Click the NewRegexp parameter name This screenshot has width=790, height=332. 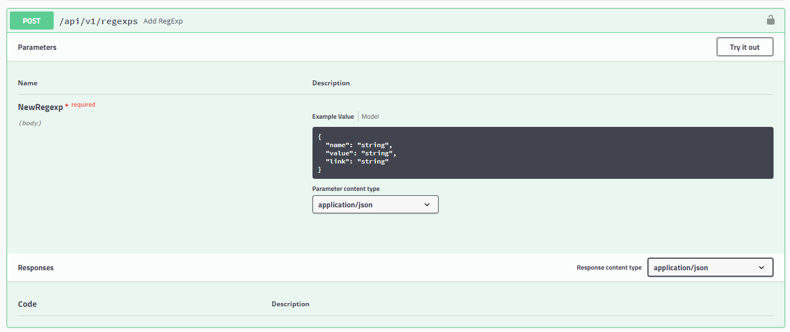tap(41, 107)
